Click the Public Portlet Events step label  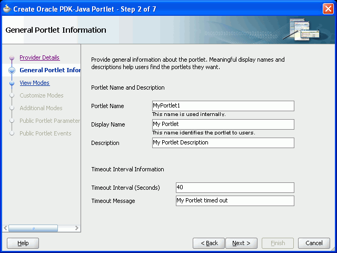pyautogui.click(x=45, y=133)
